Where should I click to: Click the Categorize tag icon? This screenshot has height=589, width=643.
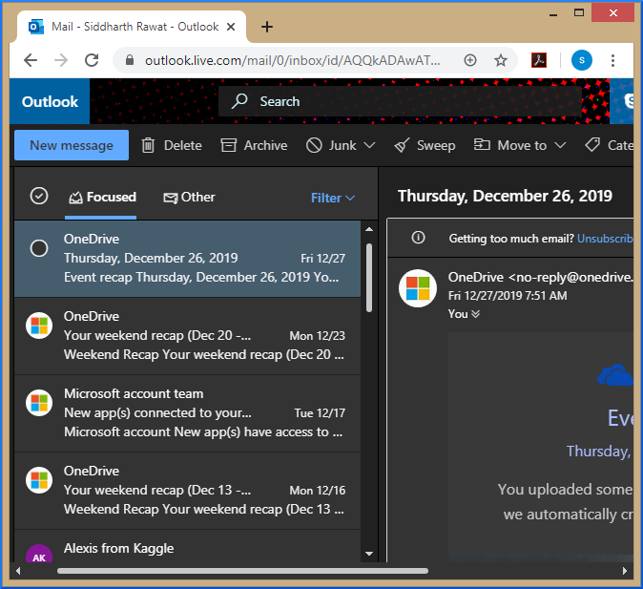point(592,145)
